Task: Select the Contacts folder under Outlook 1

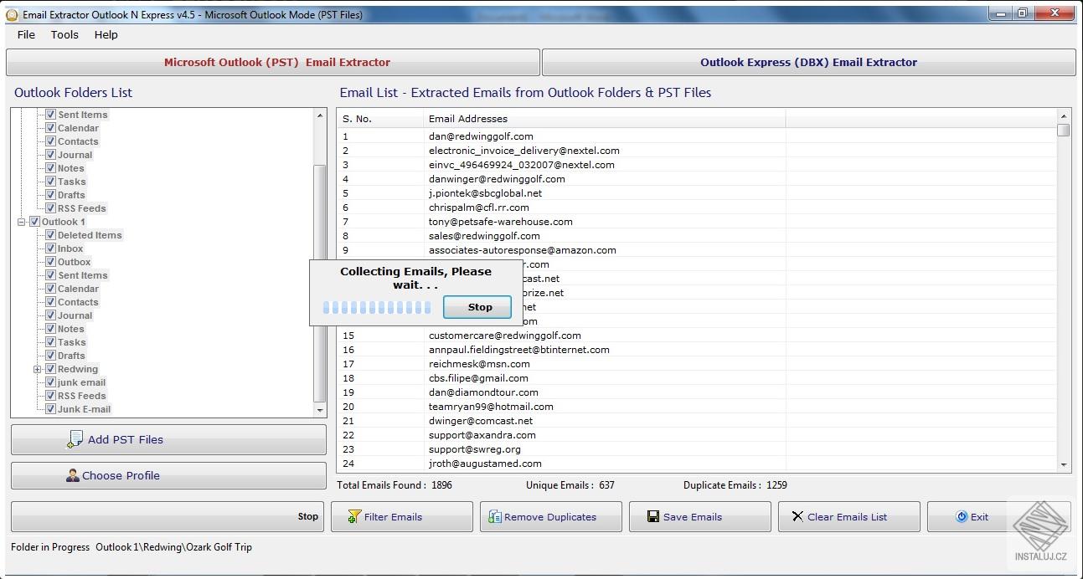Action: coord(78,302)
